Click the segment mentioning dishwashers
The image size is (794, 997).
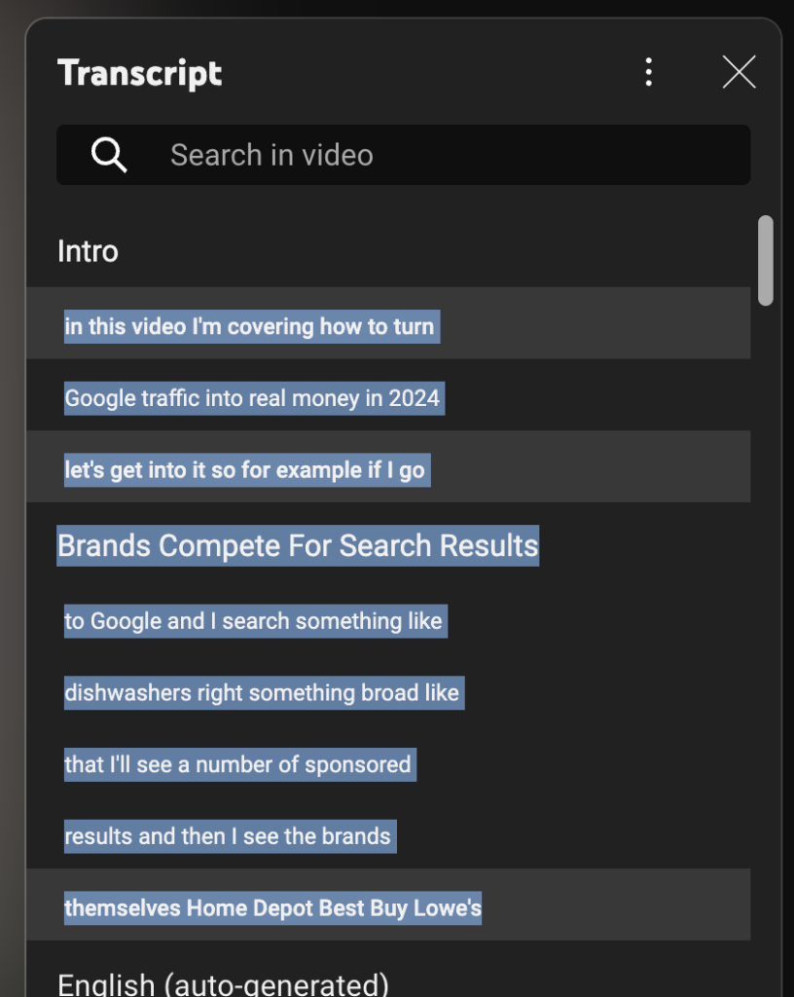[263, 692]
